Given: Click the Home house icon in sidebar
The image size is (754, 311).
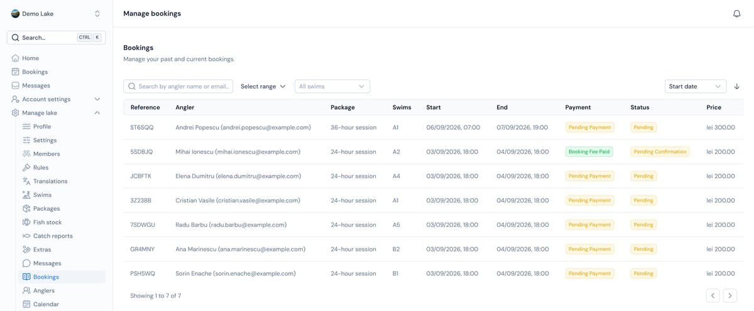Looking at the screenshot, I should point(16,58).
